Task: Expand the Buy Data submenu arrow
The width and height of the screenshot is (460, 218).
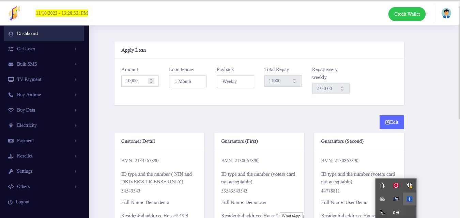Action: pos(76,110)
